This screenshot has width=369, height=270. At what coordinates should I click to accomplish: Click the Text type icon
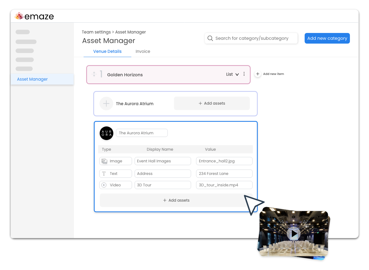104,174
